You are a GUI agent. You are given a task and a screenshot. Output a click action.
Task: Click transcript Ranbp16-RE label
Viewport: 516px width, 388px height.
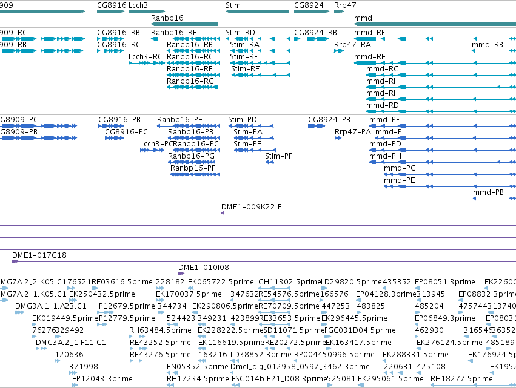click(174, 33)
